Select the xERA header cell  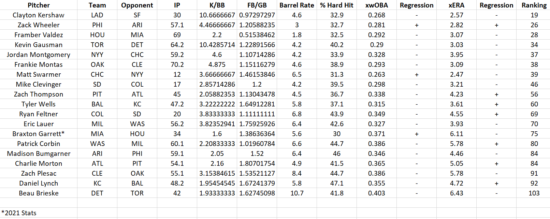click(457, 5)
